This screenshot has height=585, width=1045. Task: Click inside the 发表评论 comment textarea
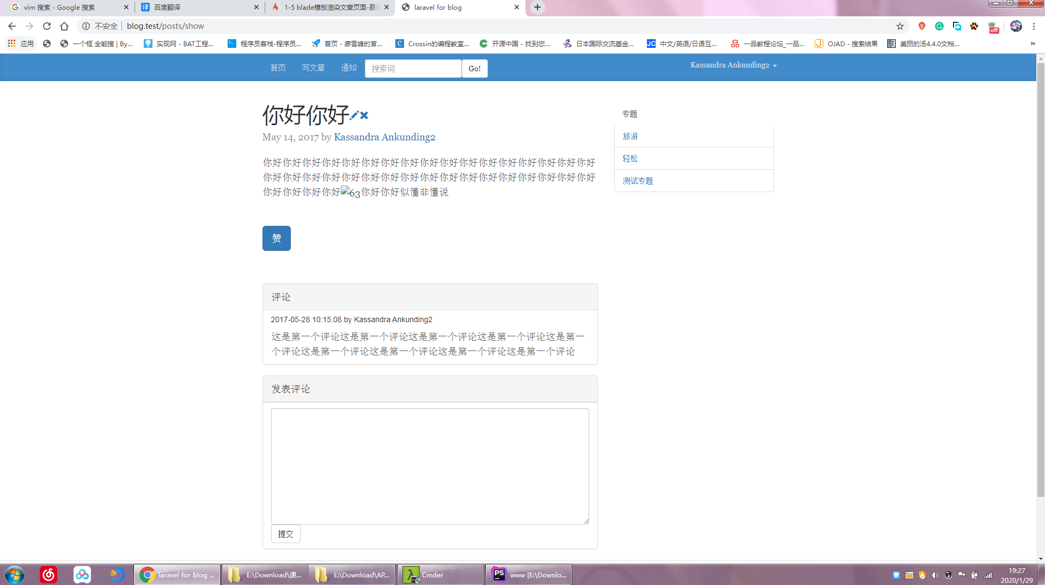430,466
